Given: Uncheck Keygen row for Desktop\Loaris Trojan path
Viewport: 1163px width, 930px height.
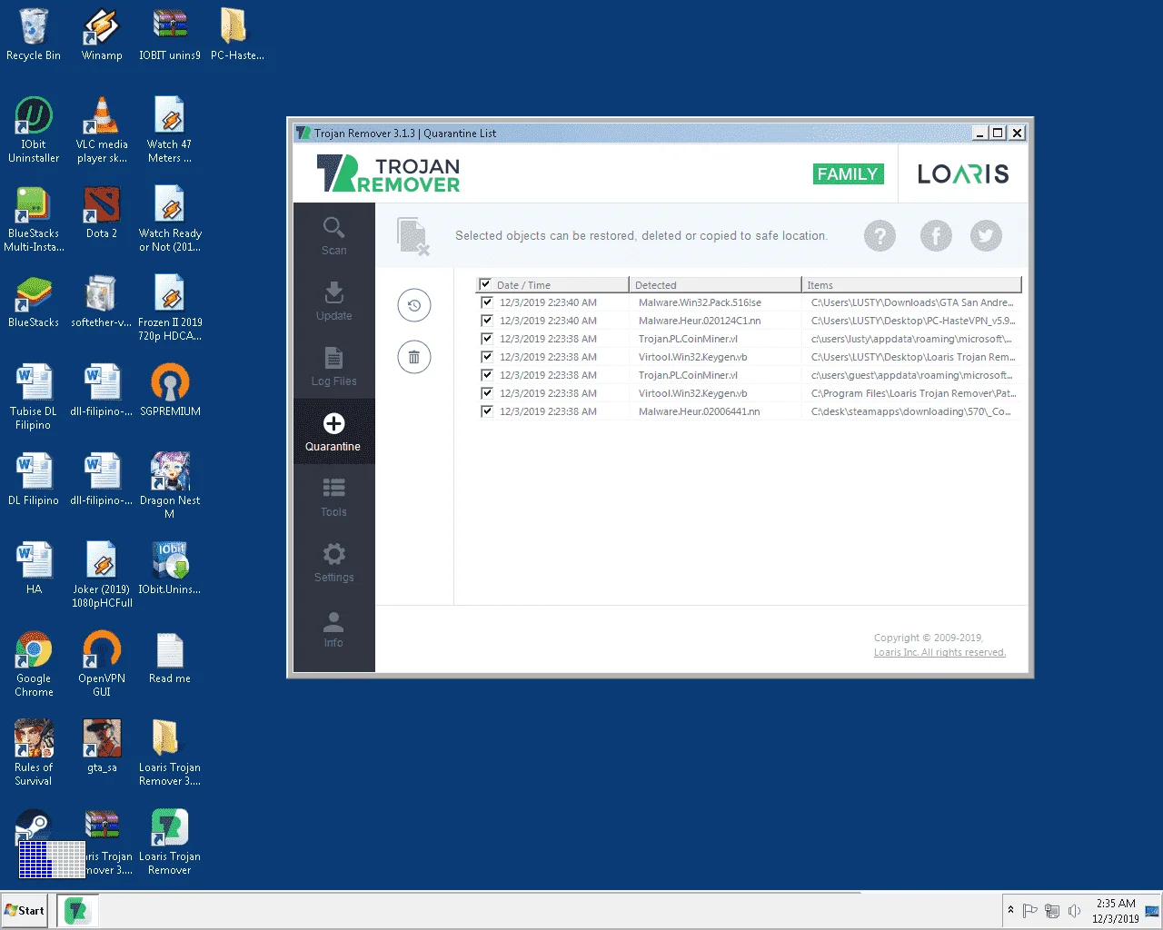Looking at the screenshot, I should 487,357.
